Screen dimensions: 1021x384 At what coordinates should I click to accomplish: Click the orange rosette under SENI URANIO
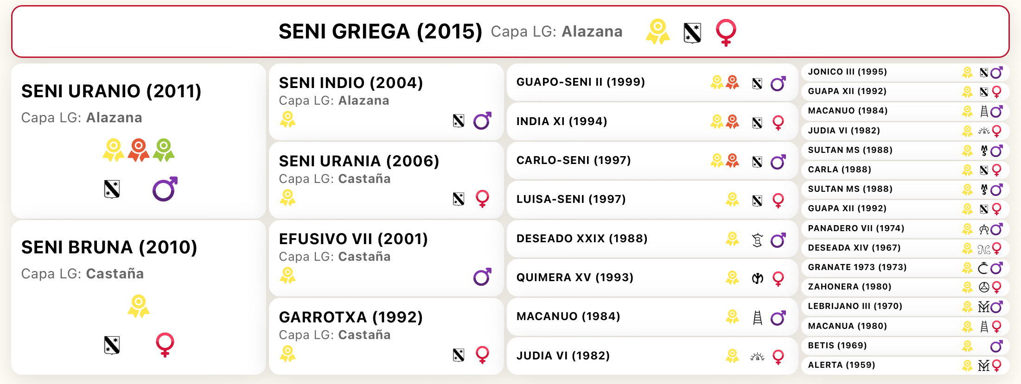[139, 150]
